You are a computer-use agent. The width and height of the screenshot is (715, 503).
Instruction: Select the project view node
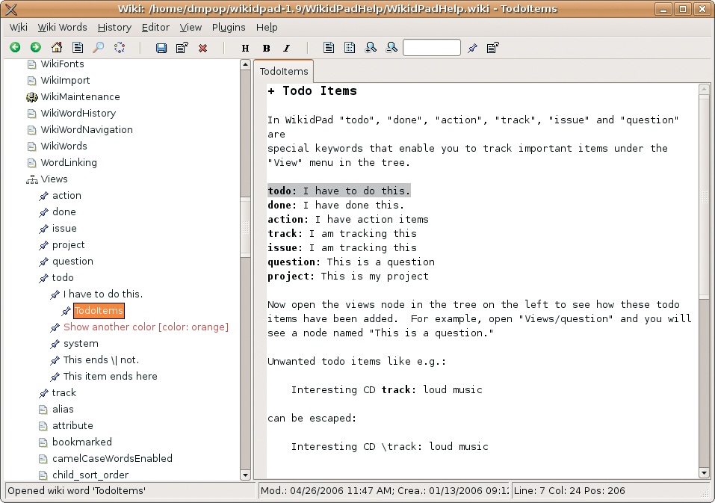(x=69, y=244)
